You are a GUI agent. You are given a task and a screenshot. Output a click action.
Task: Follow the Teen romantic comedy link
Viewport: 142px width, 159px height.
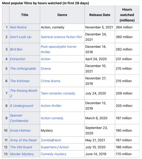(58, 93)
